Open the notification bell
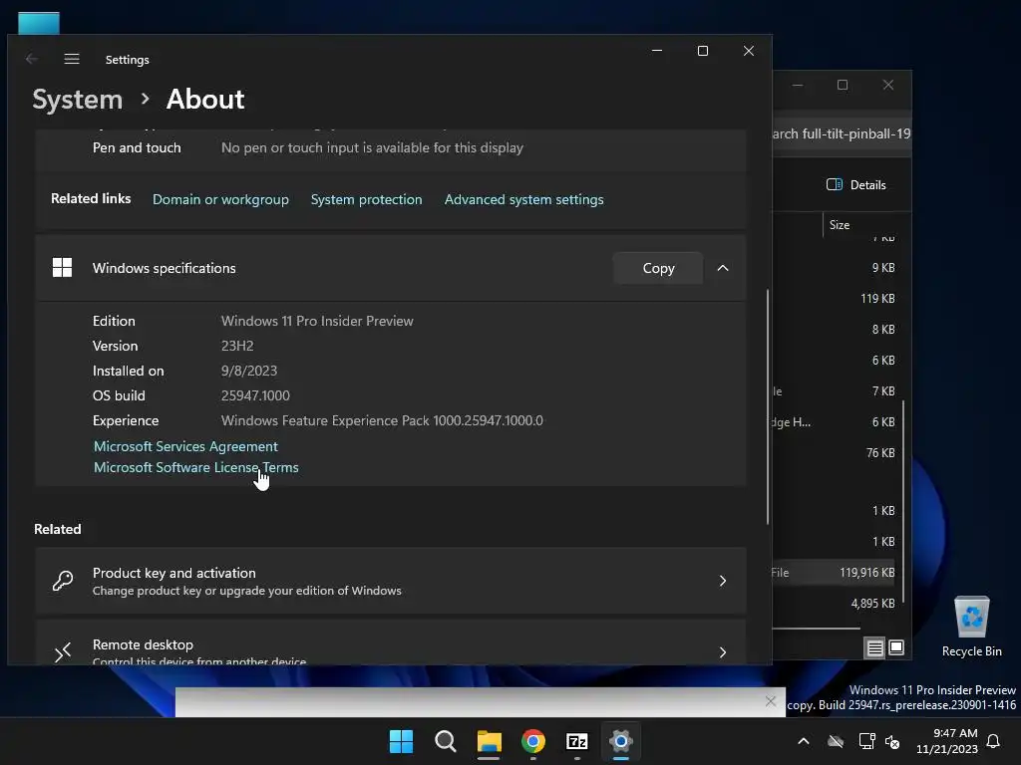This screenshot has height=765, width=1021. 994,741
